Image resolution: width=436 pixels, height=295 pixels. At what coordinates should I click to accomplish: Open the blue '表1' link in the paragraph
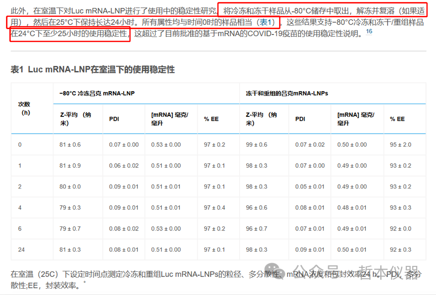point(265,23)
